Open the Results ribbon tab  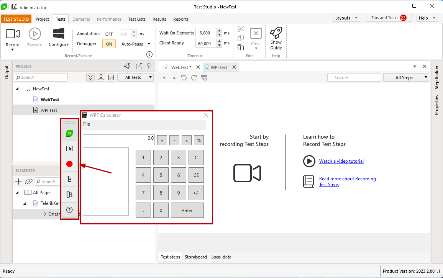coord(159,19)
